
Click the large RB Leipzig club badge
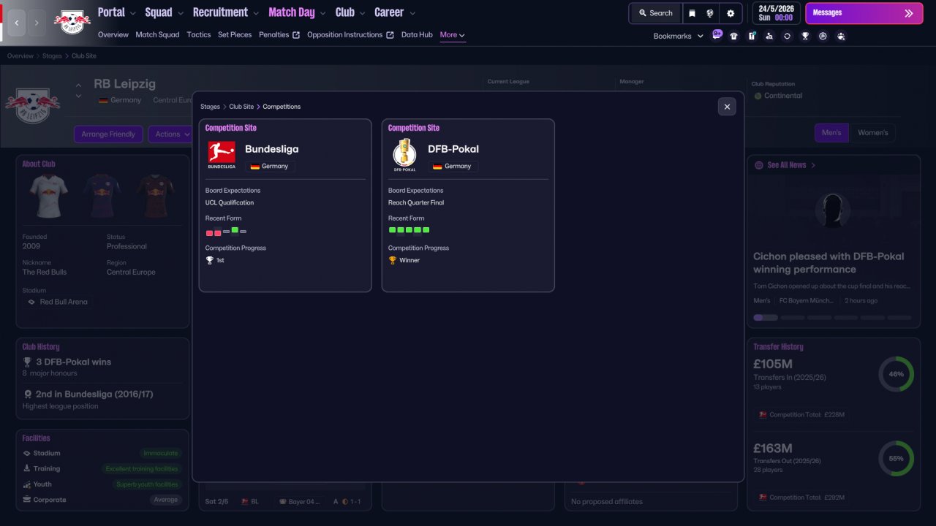click(x=32, y=106)
